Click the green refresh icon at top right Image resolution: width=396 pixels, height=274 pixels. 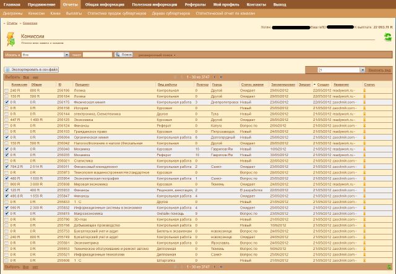tap(387, 38)
